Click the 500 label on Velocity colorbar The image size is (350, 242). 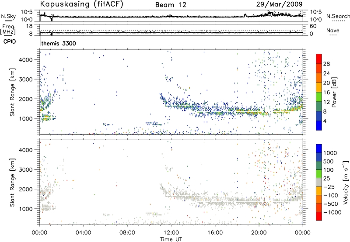pyautogui.click(x=329, y=162)
